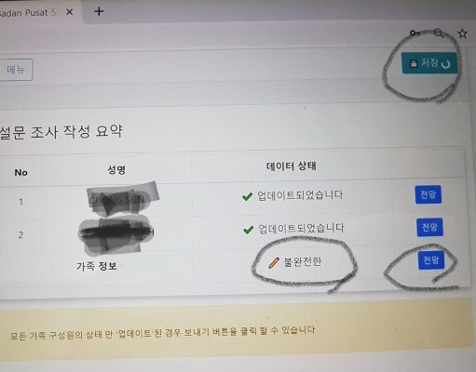Click the 저장 save button

429,63
